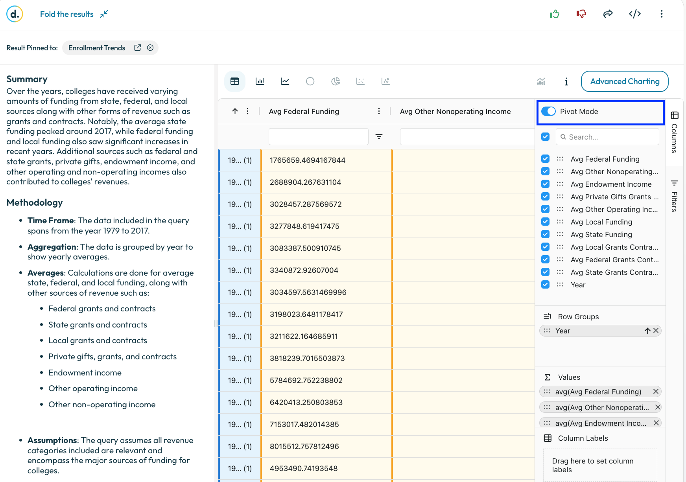Screen dimensions: 686x482
Task: Uncheck Avg Federal Grants Cont column
Action: (545, 259)
